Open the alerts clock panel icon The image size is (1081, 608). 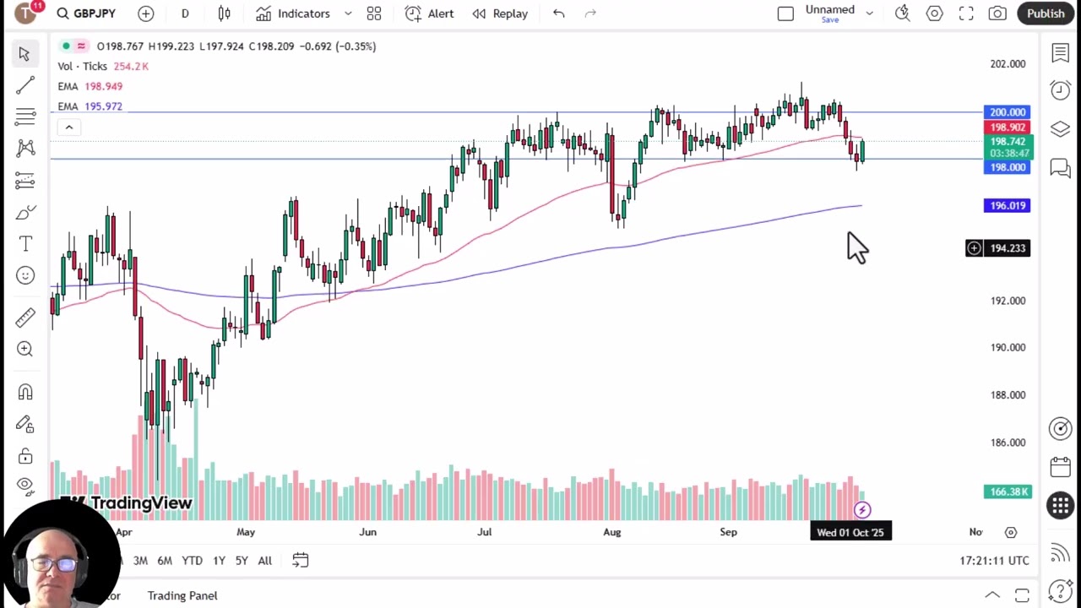1060,90
